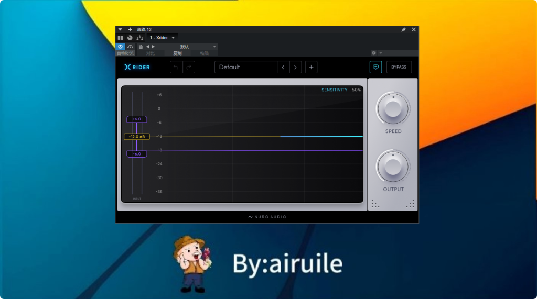Select the next Rider preset chevron
This screenshot has width=537, height=299.
click(295, 67)
